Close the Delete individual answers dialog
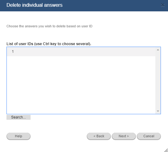 pos(163,5)
